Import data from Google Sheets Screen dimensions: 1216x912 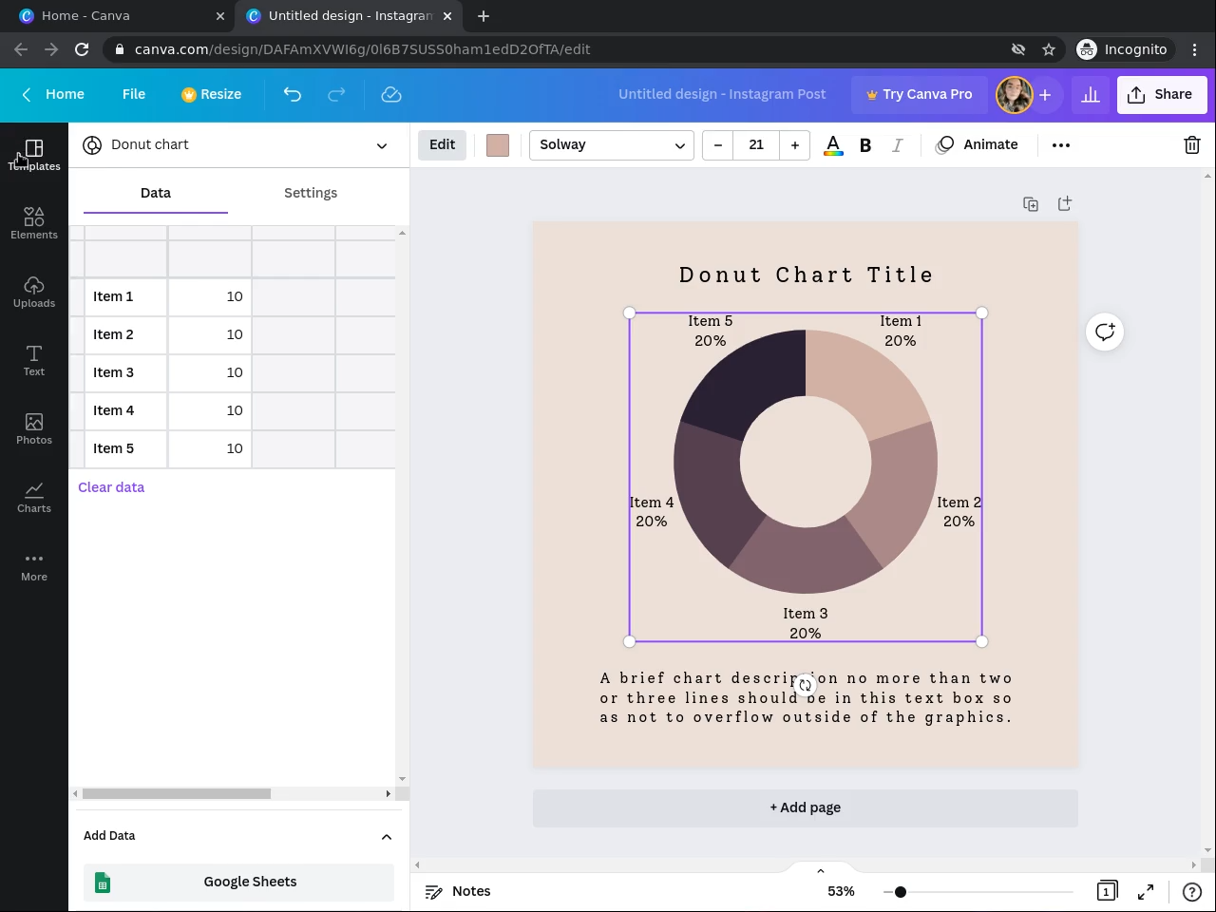point(238,883)
